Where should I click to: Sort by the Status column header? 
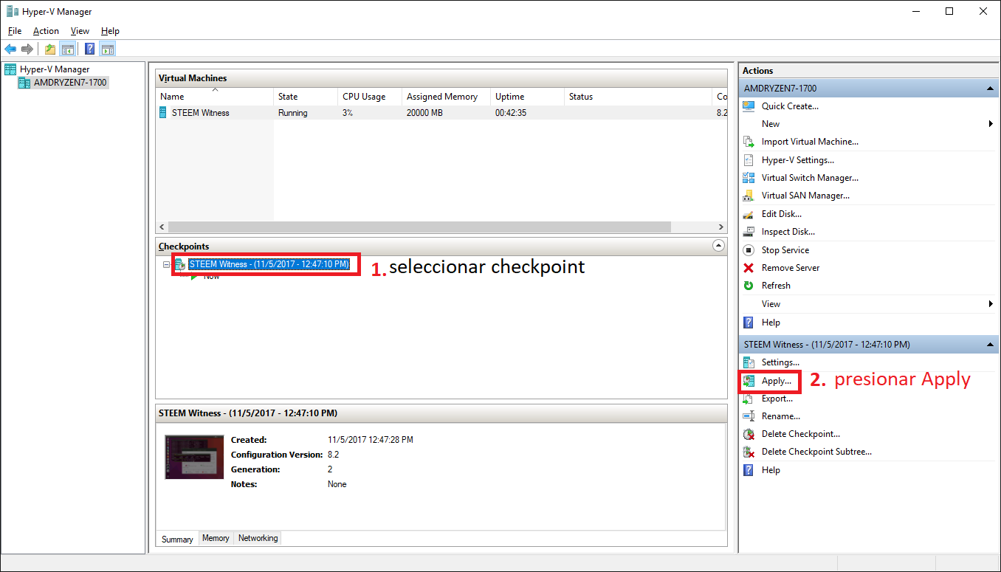639,97
